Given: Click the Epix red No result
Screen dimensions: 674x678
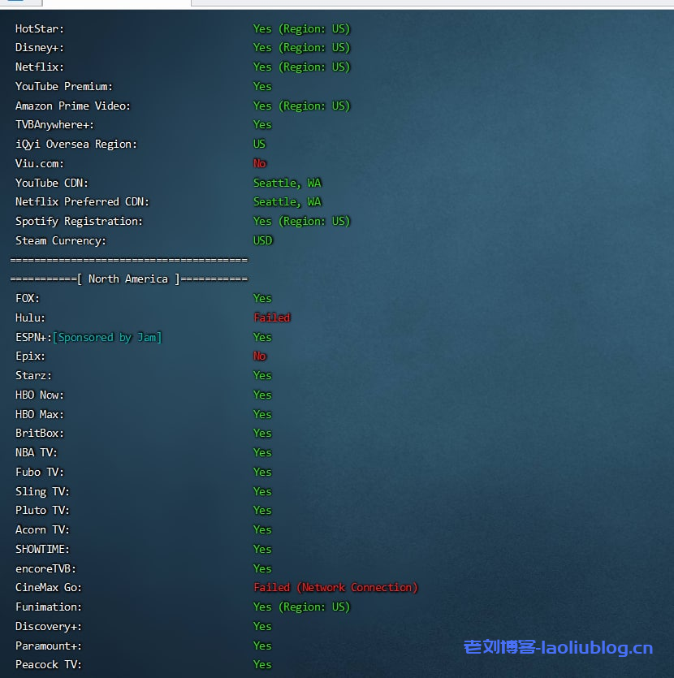Looking at the screenshot, I should coord(260,356).
